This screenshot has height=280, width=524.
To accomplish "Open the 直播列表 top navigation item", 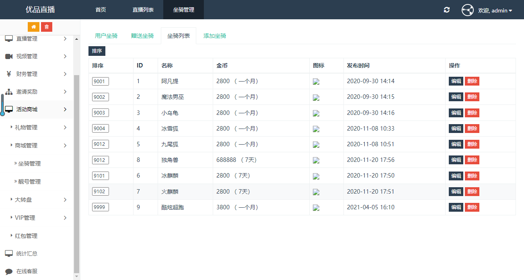I will point(143,10).
